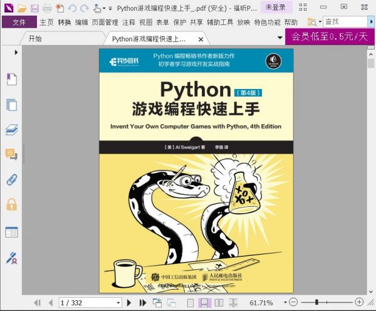
Task: Open the Page Thumbnails panel icon
Action: tap(11, 105)
